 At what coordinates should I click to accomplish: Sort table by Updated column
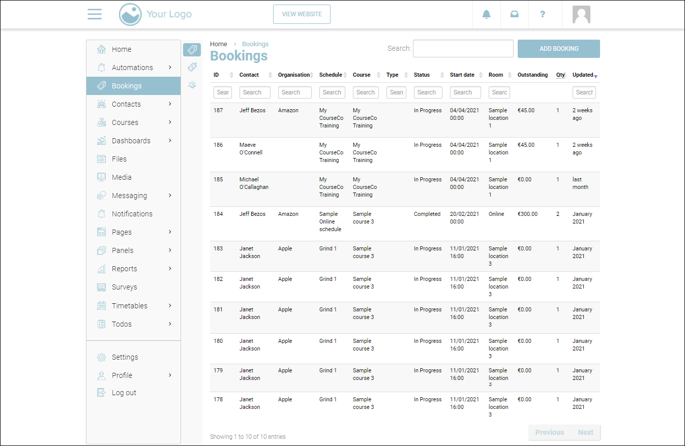(x=584, y=75)
